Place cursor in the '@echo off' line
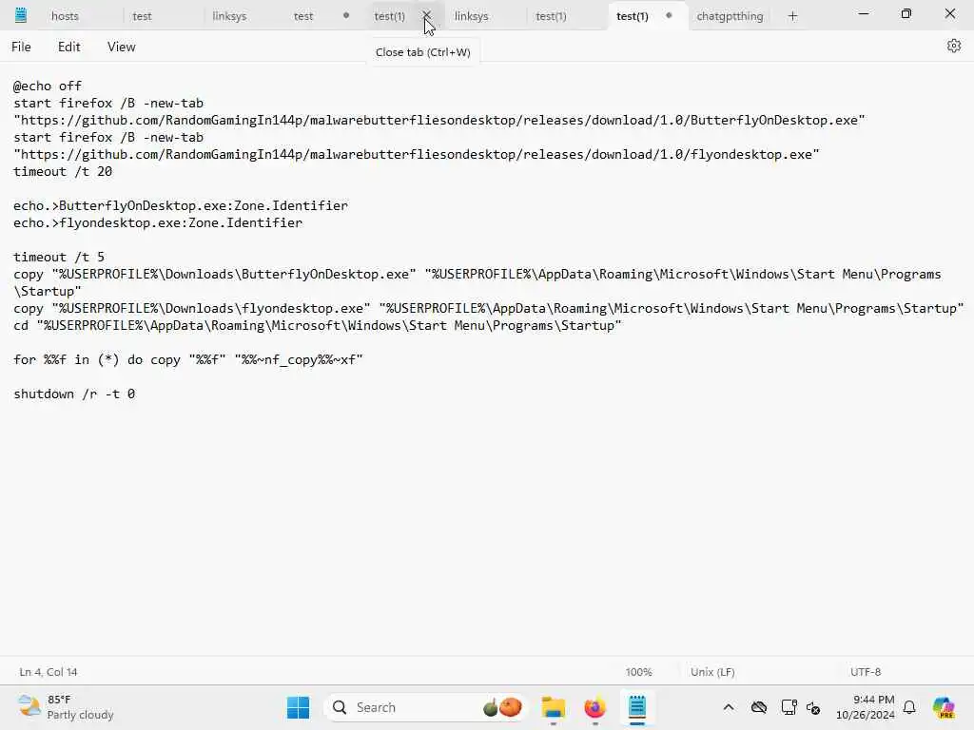The width and height of the screenshot is (974, 730). point(48,86)
